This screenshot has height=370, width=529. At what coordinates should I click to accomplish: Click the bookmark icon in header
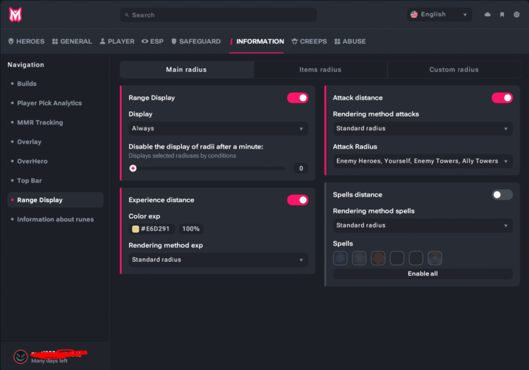[502, 15]
